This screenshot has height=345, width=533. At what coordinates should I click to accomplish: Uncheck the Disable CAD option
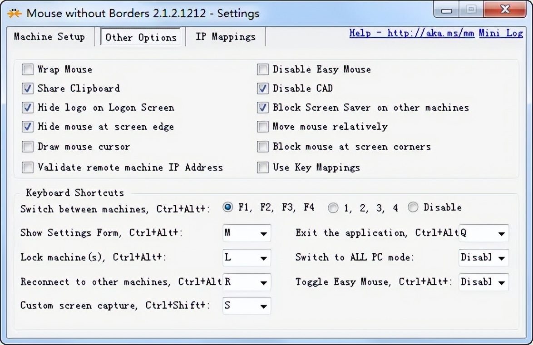coord(262,89)
